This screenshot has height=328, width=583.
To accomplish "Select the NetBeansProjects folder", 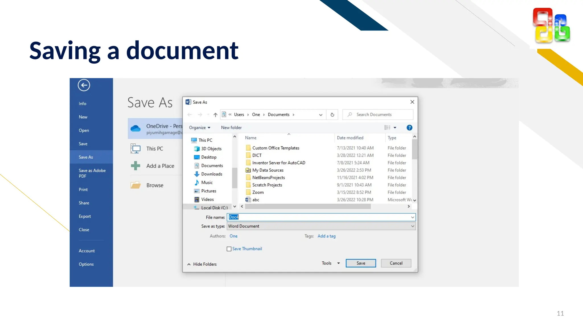I will (268, 178).
